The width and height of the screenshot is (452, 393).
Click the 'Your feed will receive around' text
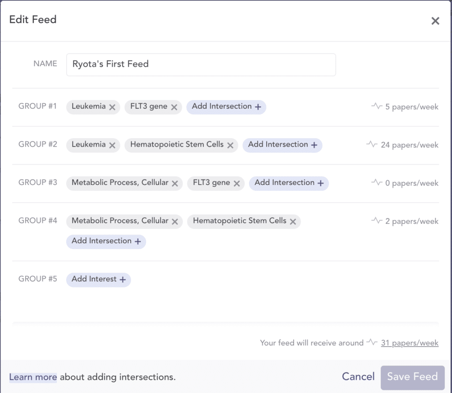point(312,343)
